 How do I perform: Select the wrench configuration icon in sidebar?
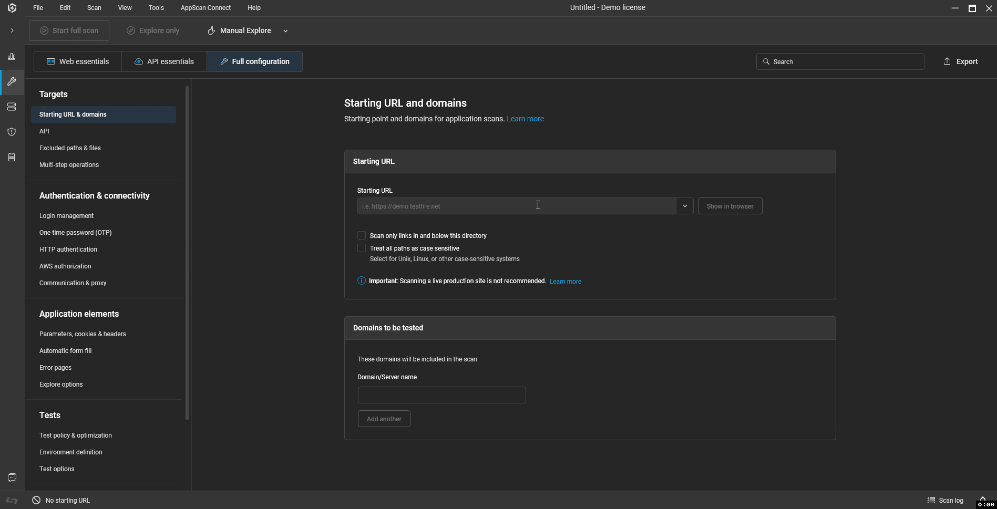pyautogui.click(x=12, y=82)
